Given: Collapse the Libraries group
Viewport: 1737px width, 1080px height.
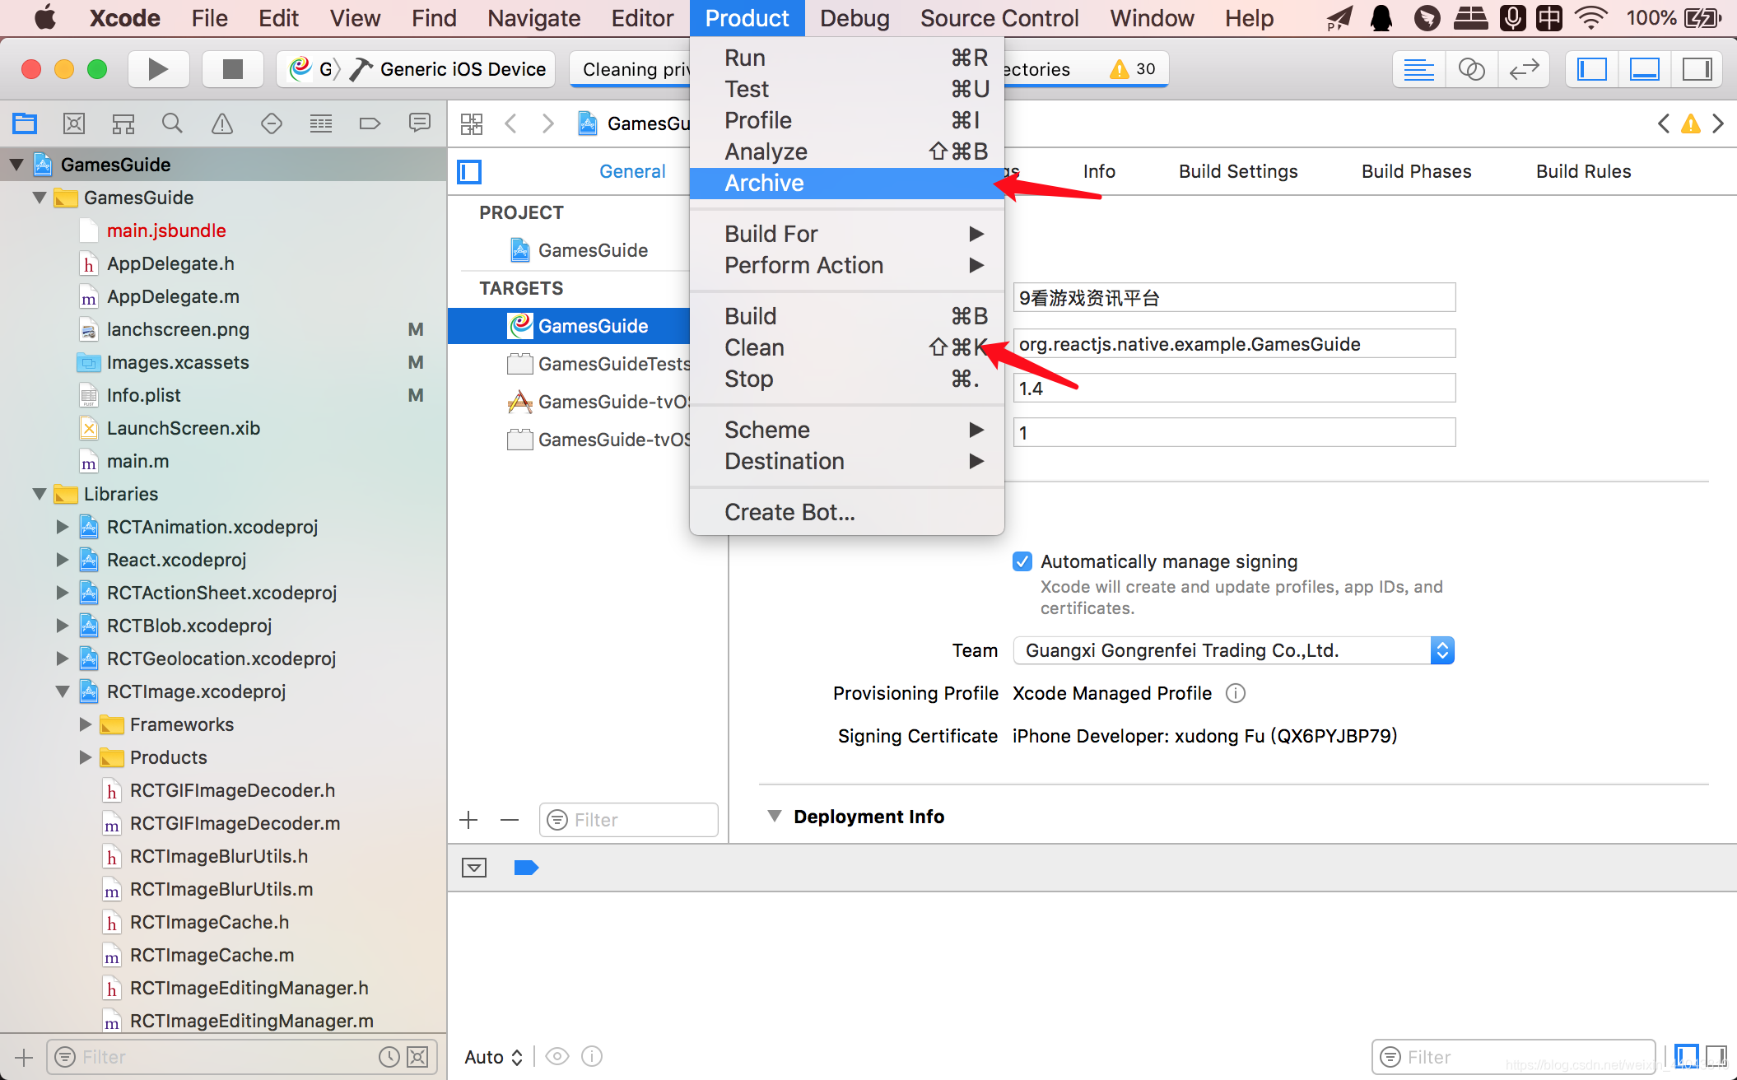Looking at the screenshot, I should click(x=40, y=494).
